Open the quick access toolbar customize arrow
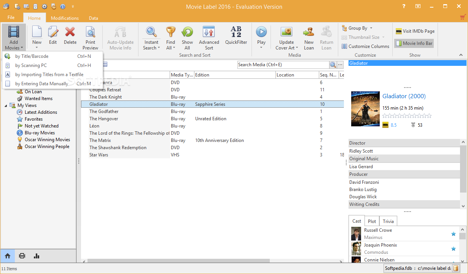The image size is (468, 274). click(x=73, y=6)
